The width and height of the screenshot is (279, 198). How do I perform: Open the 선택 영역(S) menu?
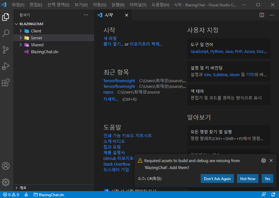58,5
